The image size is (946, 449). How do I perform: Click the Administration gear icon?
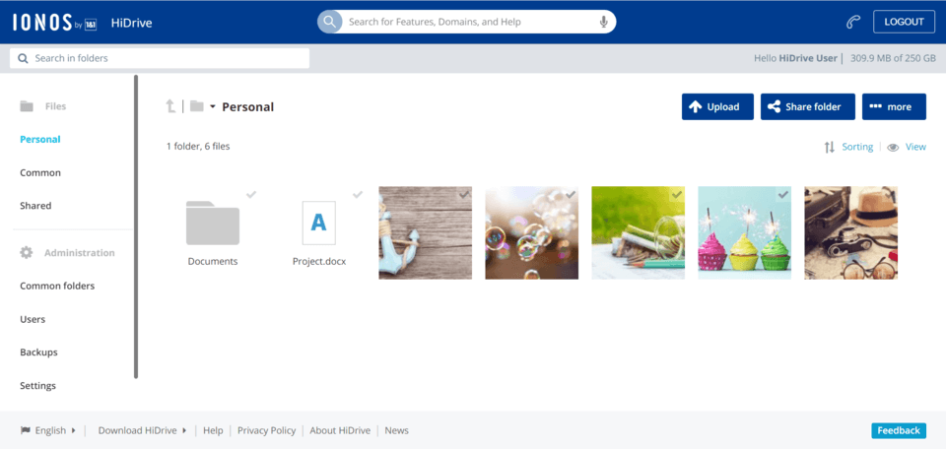tap(27, 252)
